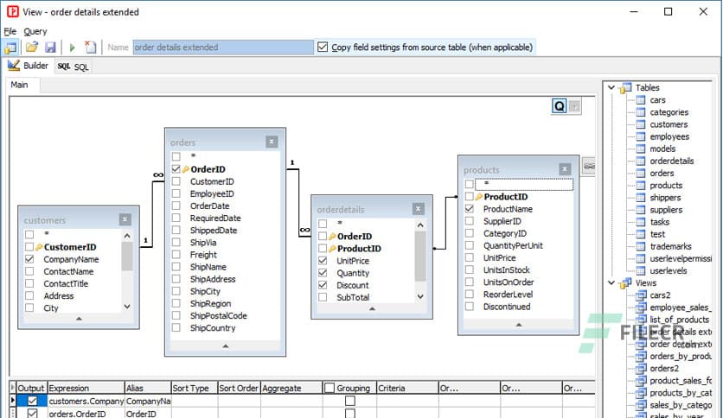Select the userlevels table in the tree

tap(669, 270)
